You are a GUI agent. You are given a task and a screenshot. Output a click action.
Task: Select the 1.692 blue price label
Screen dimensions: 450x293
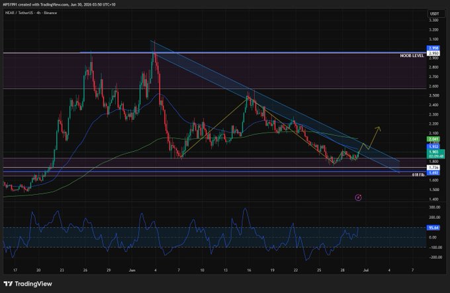pyautogui.click(x=433, y=173)
